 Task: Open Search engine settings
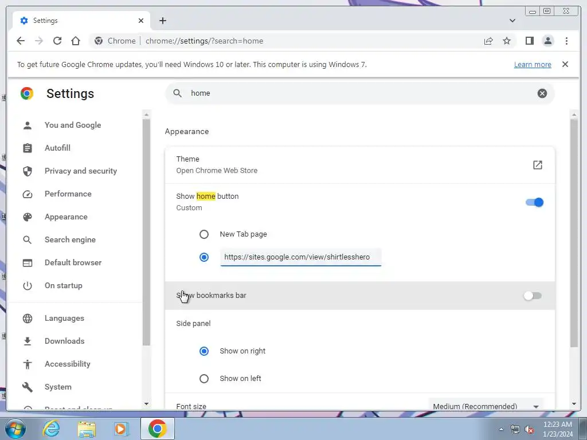click(70, 239)
